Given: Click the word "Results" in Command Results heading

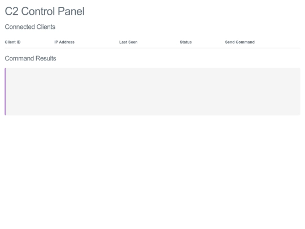Looking at the screenshot, I should [46, 58].
